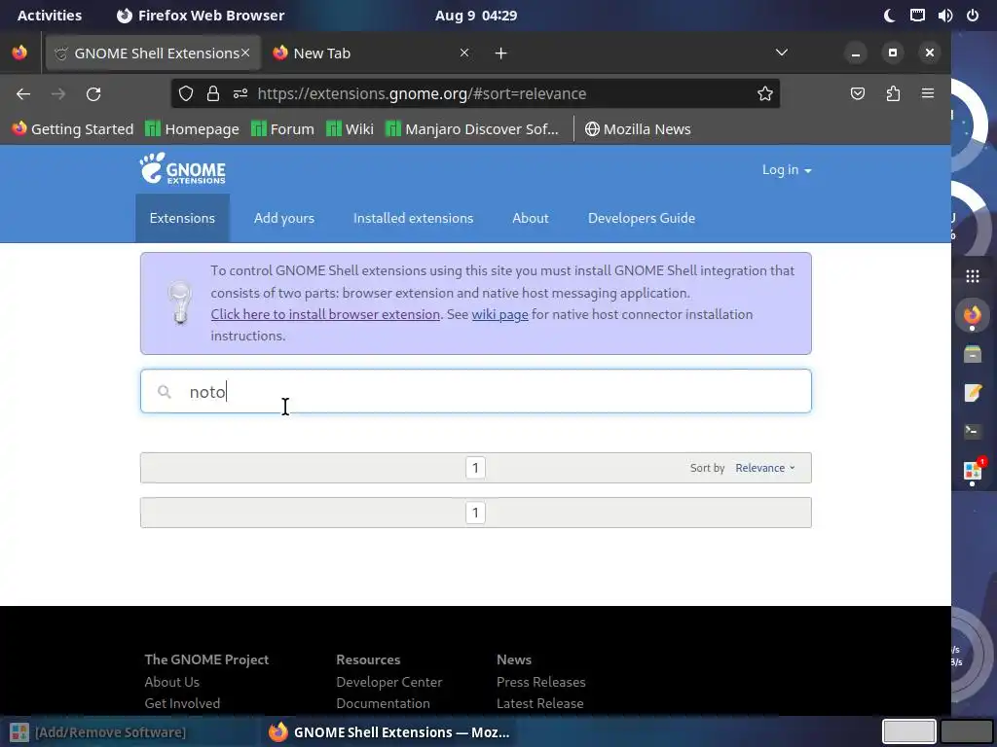Click the Firefox icon in the dock
997x747 pixels.
click(973, 315)
